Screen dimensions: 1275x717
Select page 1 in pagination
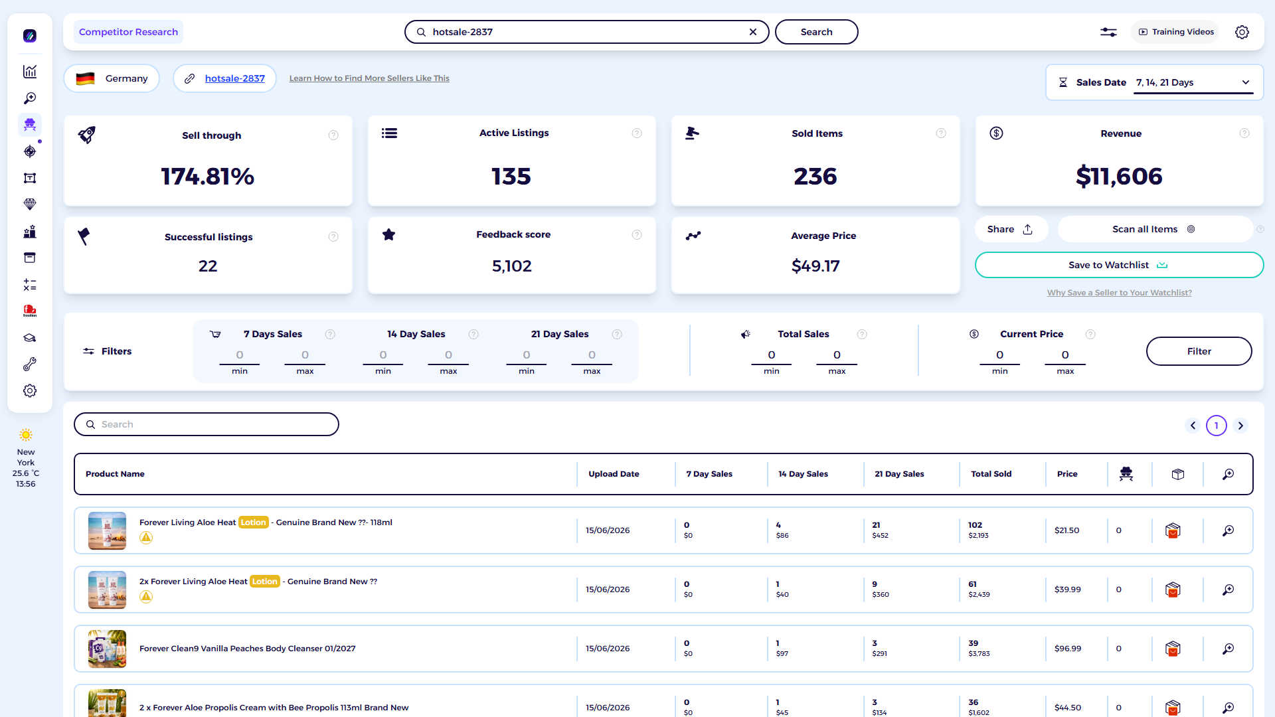[x=1217, y=426]
